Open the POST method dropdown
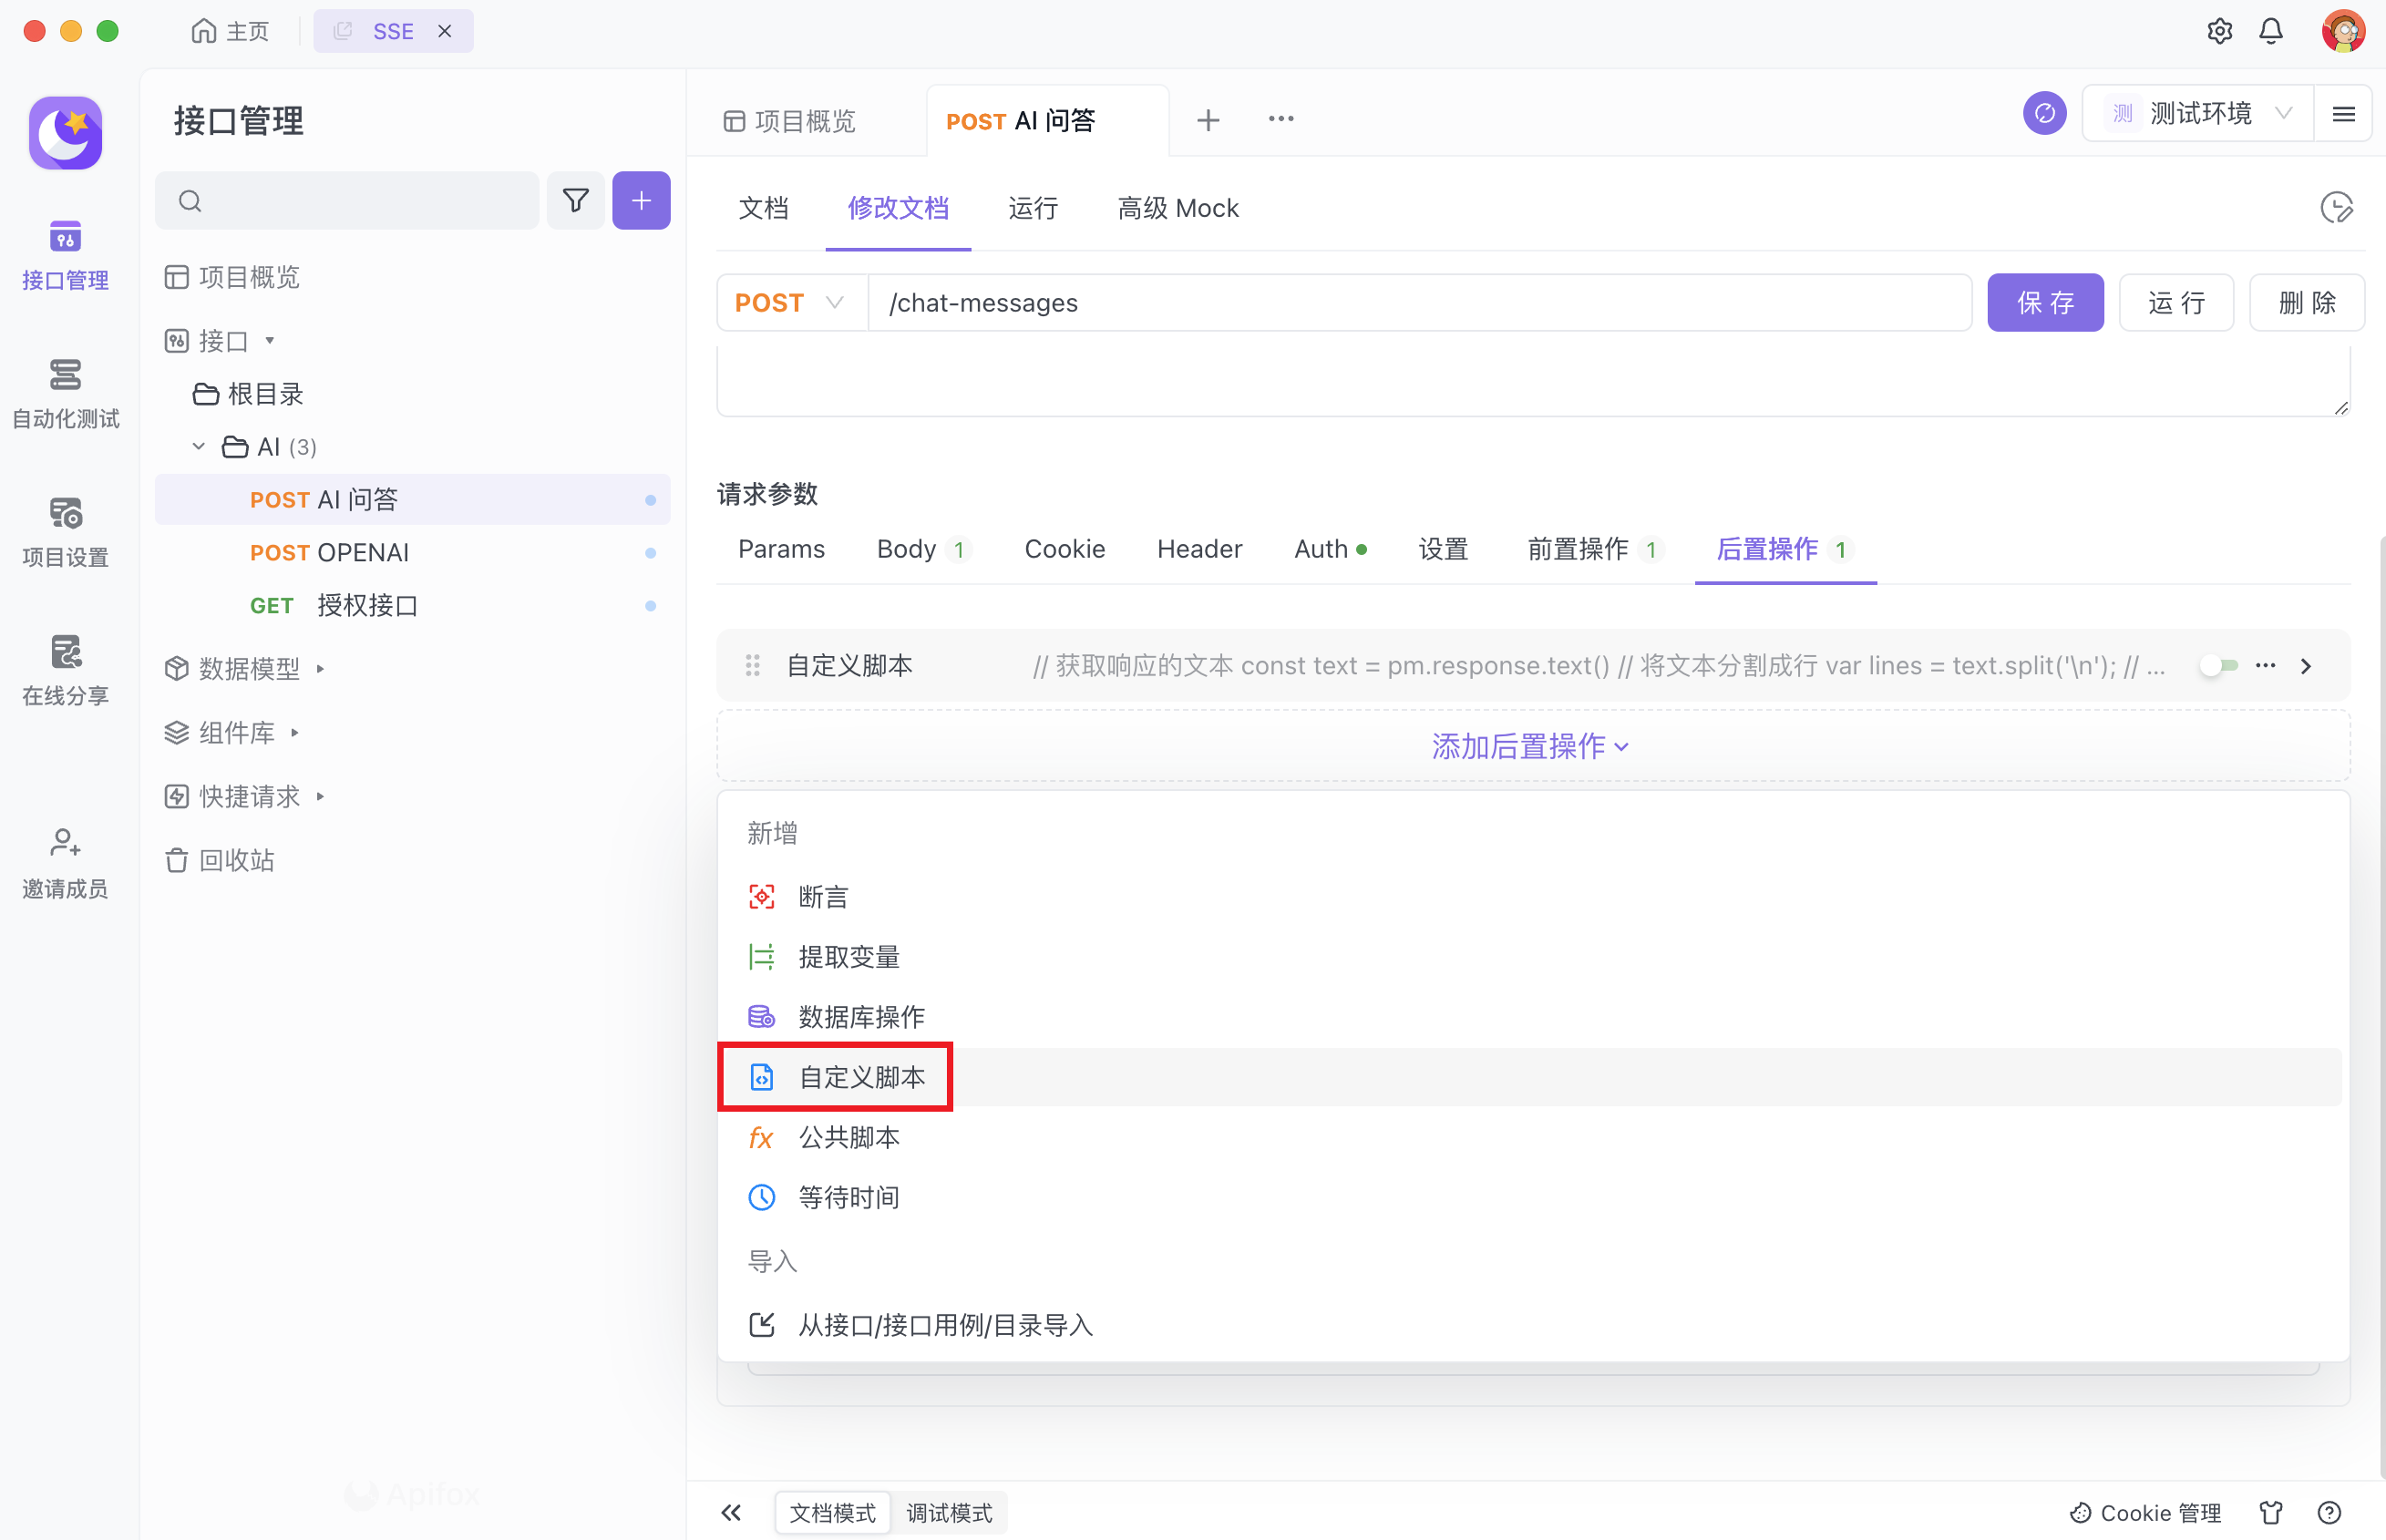This screenshot has width=2386, height=1540. pos(790,303)
